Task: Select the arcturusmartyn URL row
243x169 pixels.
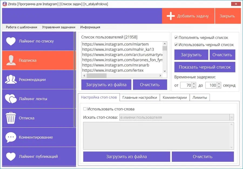Action: point(122,55)
